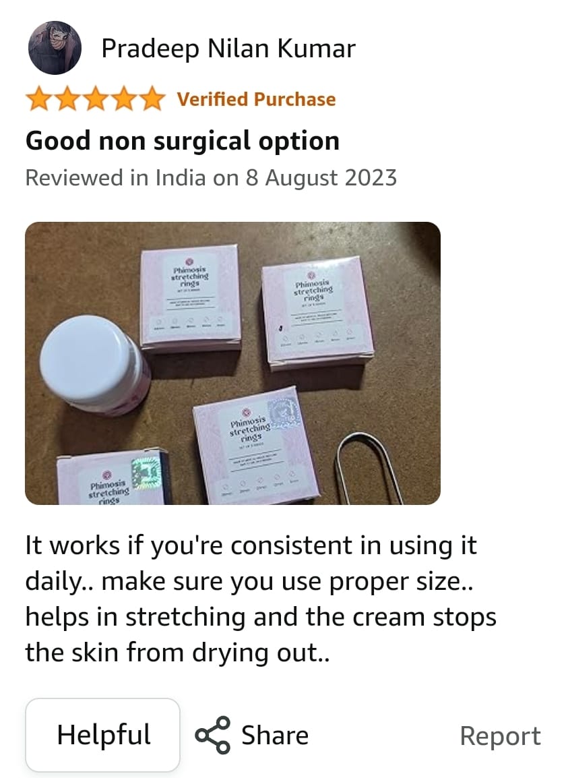The image size is (566, 778).
Task: Click the white cream jar in photo
Action: pos(94,365)
